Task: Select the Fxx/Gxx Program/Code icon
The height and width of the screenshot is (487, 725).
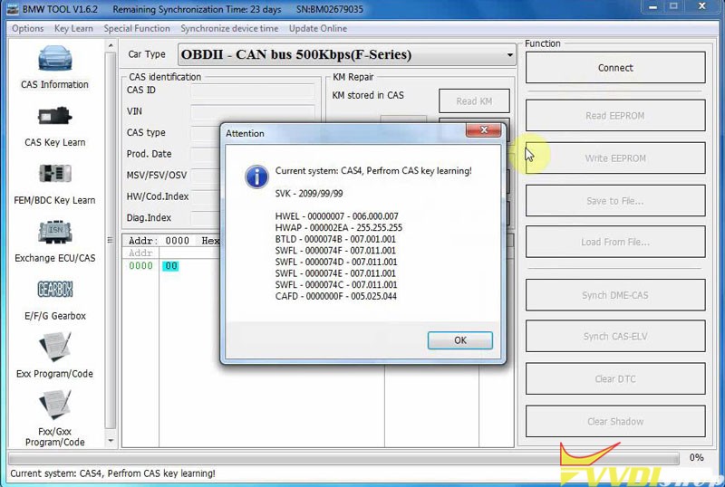Action: pyautogui.click(x=54, y=405)
